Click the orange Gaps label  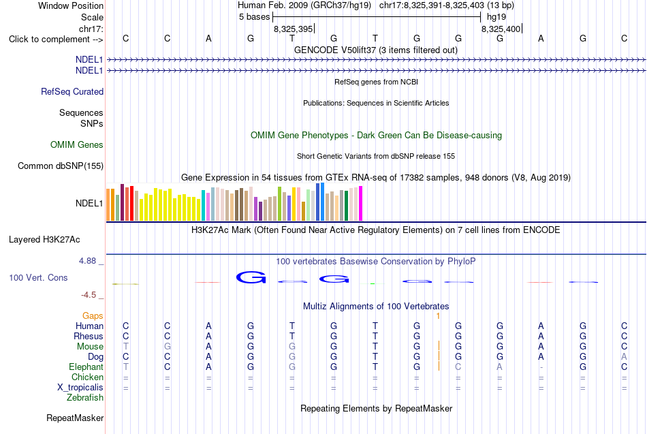93,316
